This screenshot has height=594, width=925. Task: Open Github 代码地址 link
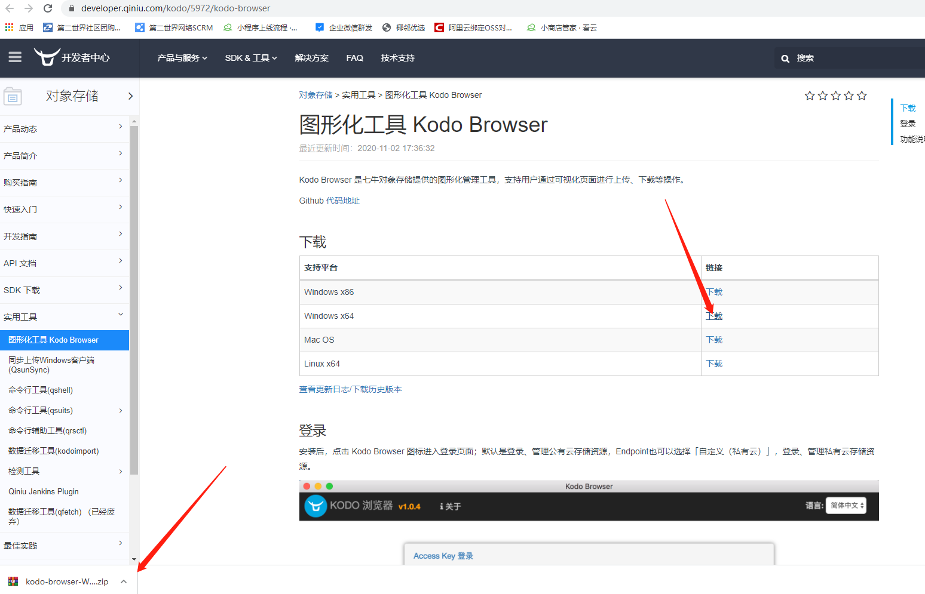tap(343, 201)
